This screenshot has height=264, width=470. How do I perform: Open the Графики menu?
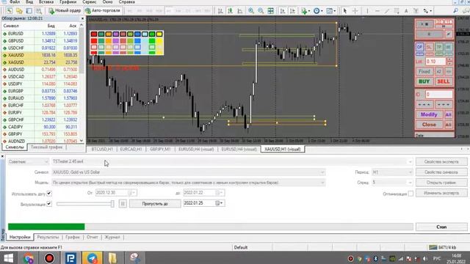click(68, 2)
